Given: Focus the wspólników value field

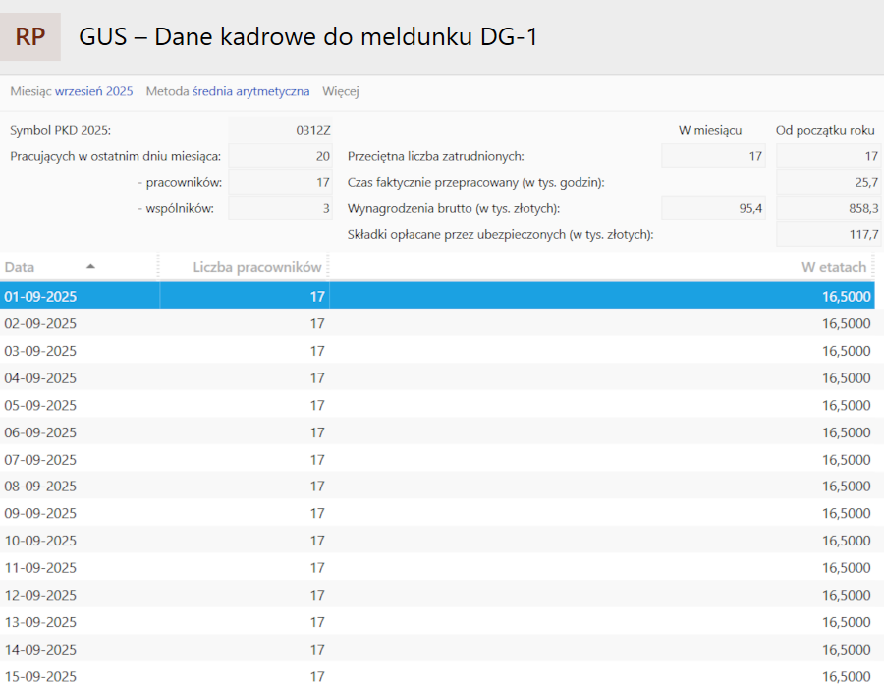Looking at the screenshot, I should pos(281,208).
